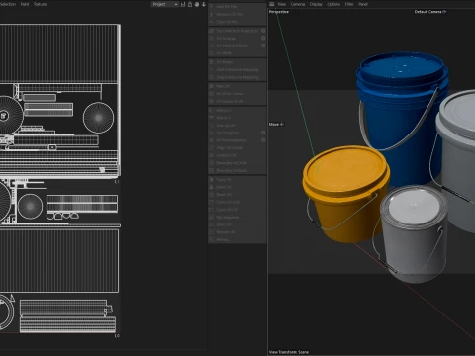Click the Mirror U command
The image size is (475, 356).
[x=237, y=110]
